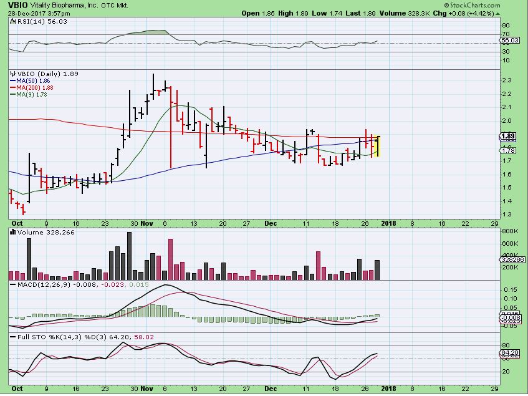Click the MACD(12,26,9) indicator label

coord(44,284)
